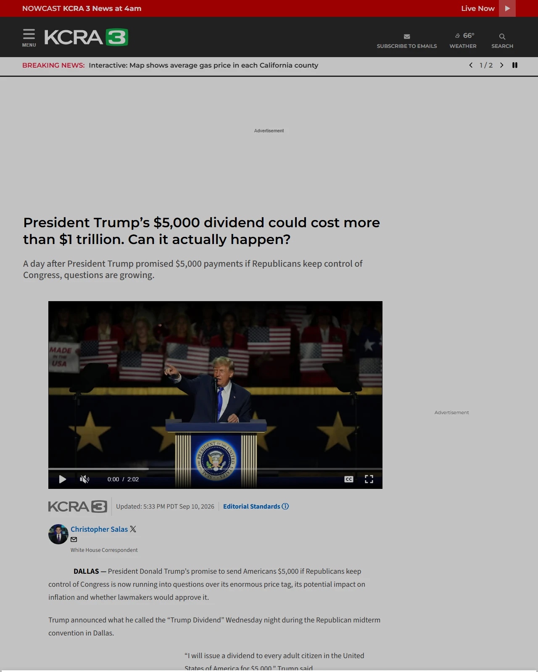The height and width of the screenshot is (672, 538).
Task: Open Christopher Salas author page
Action: pos(99,529)
